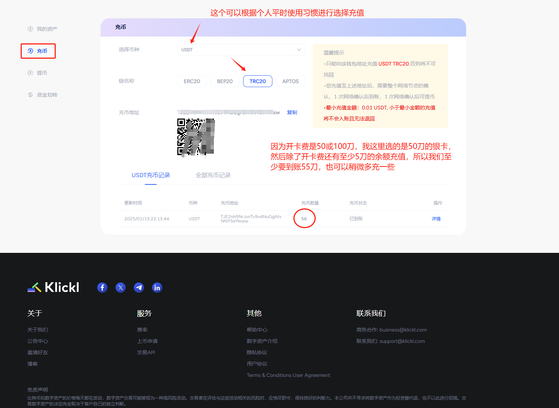Switch to 全部充币记录 tab
The height and width of the screenshot is (408, 559).
pyautogui.click(x=213, y=175)
